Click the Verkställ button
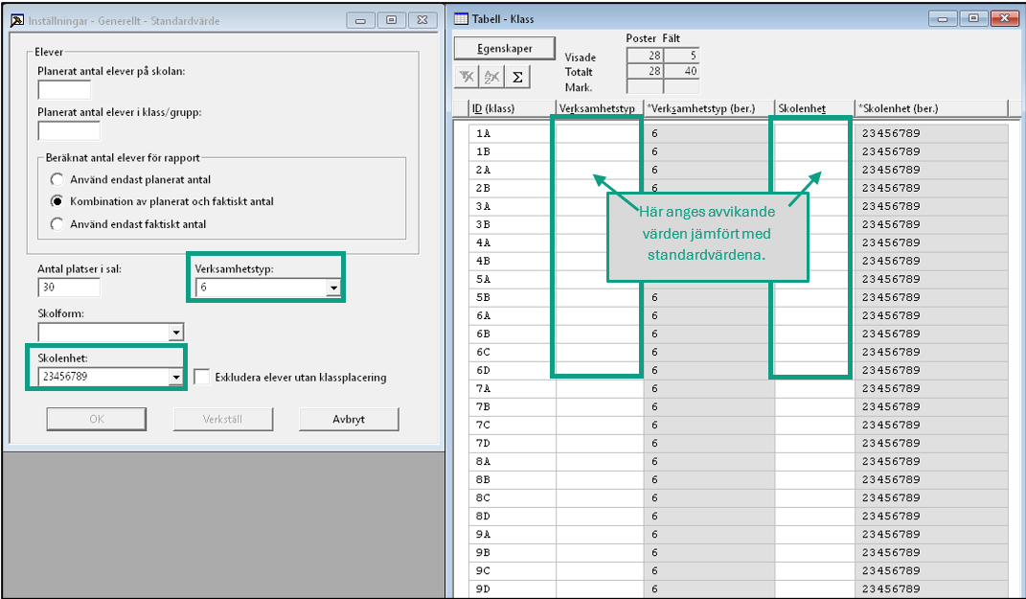This screenshot has width=1026, height=599. 223,419
